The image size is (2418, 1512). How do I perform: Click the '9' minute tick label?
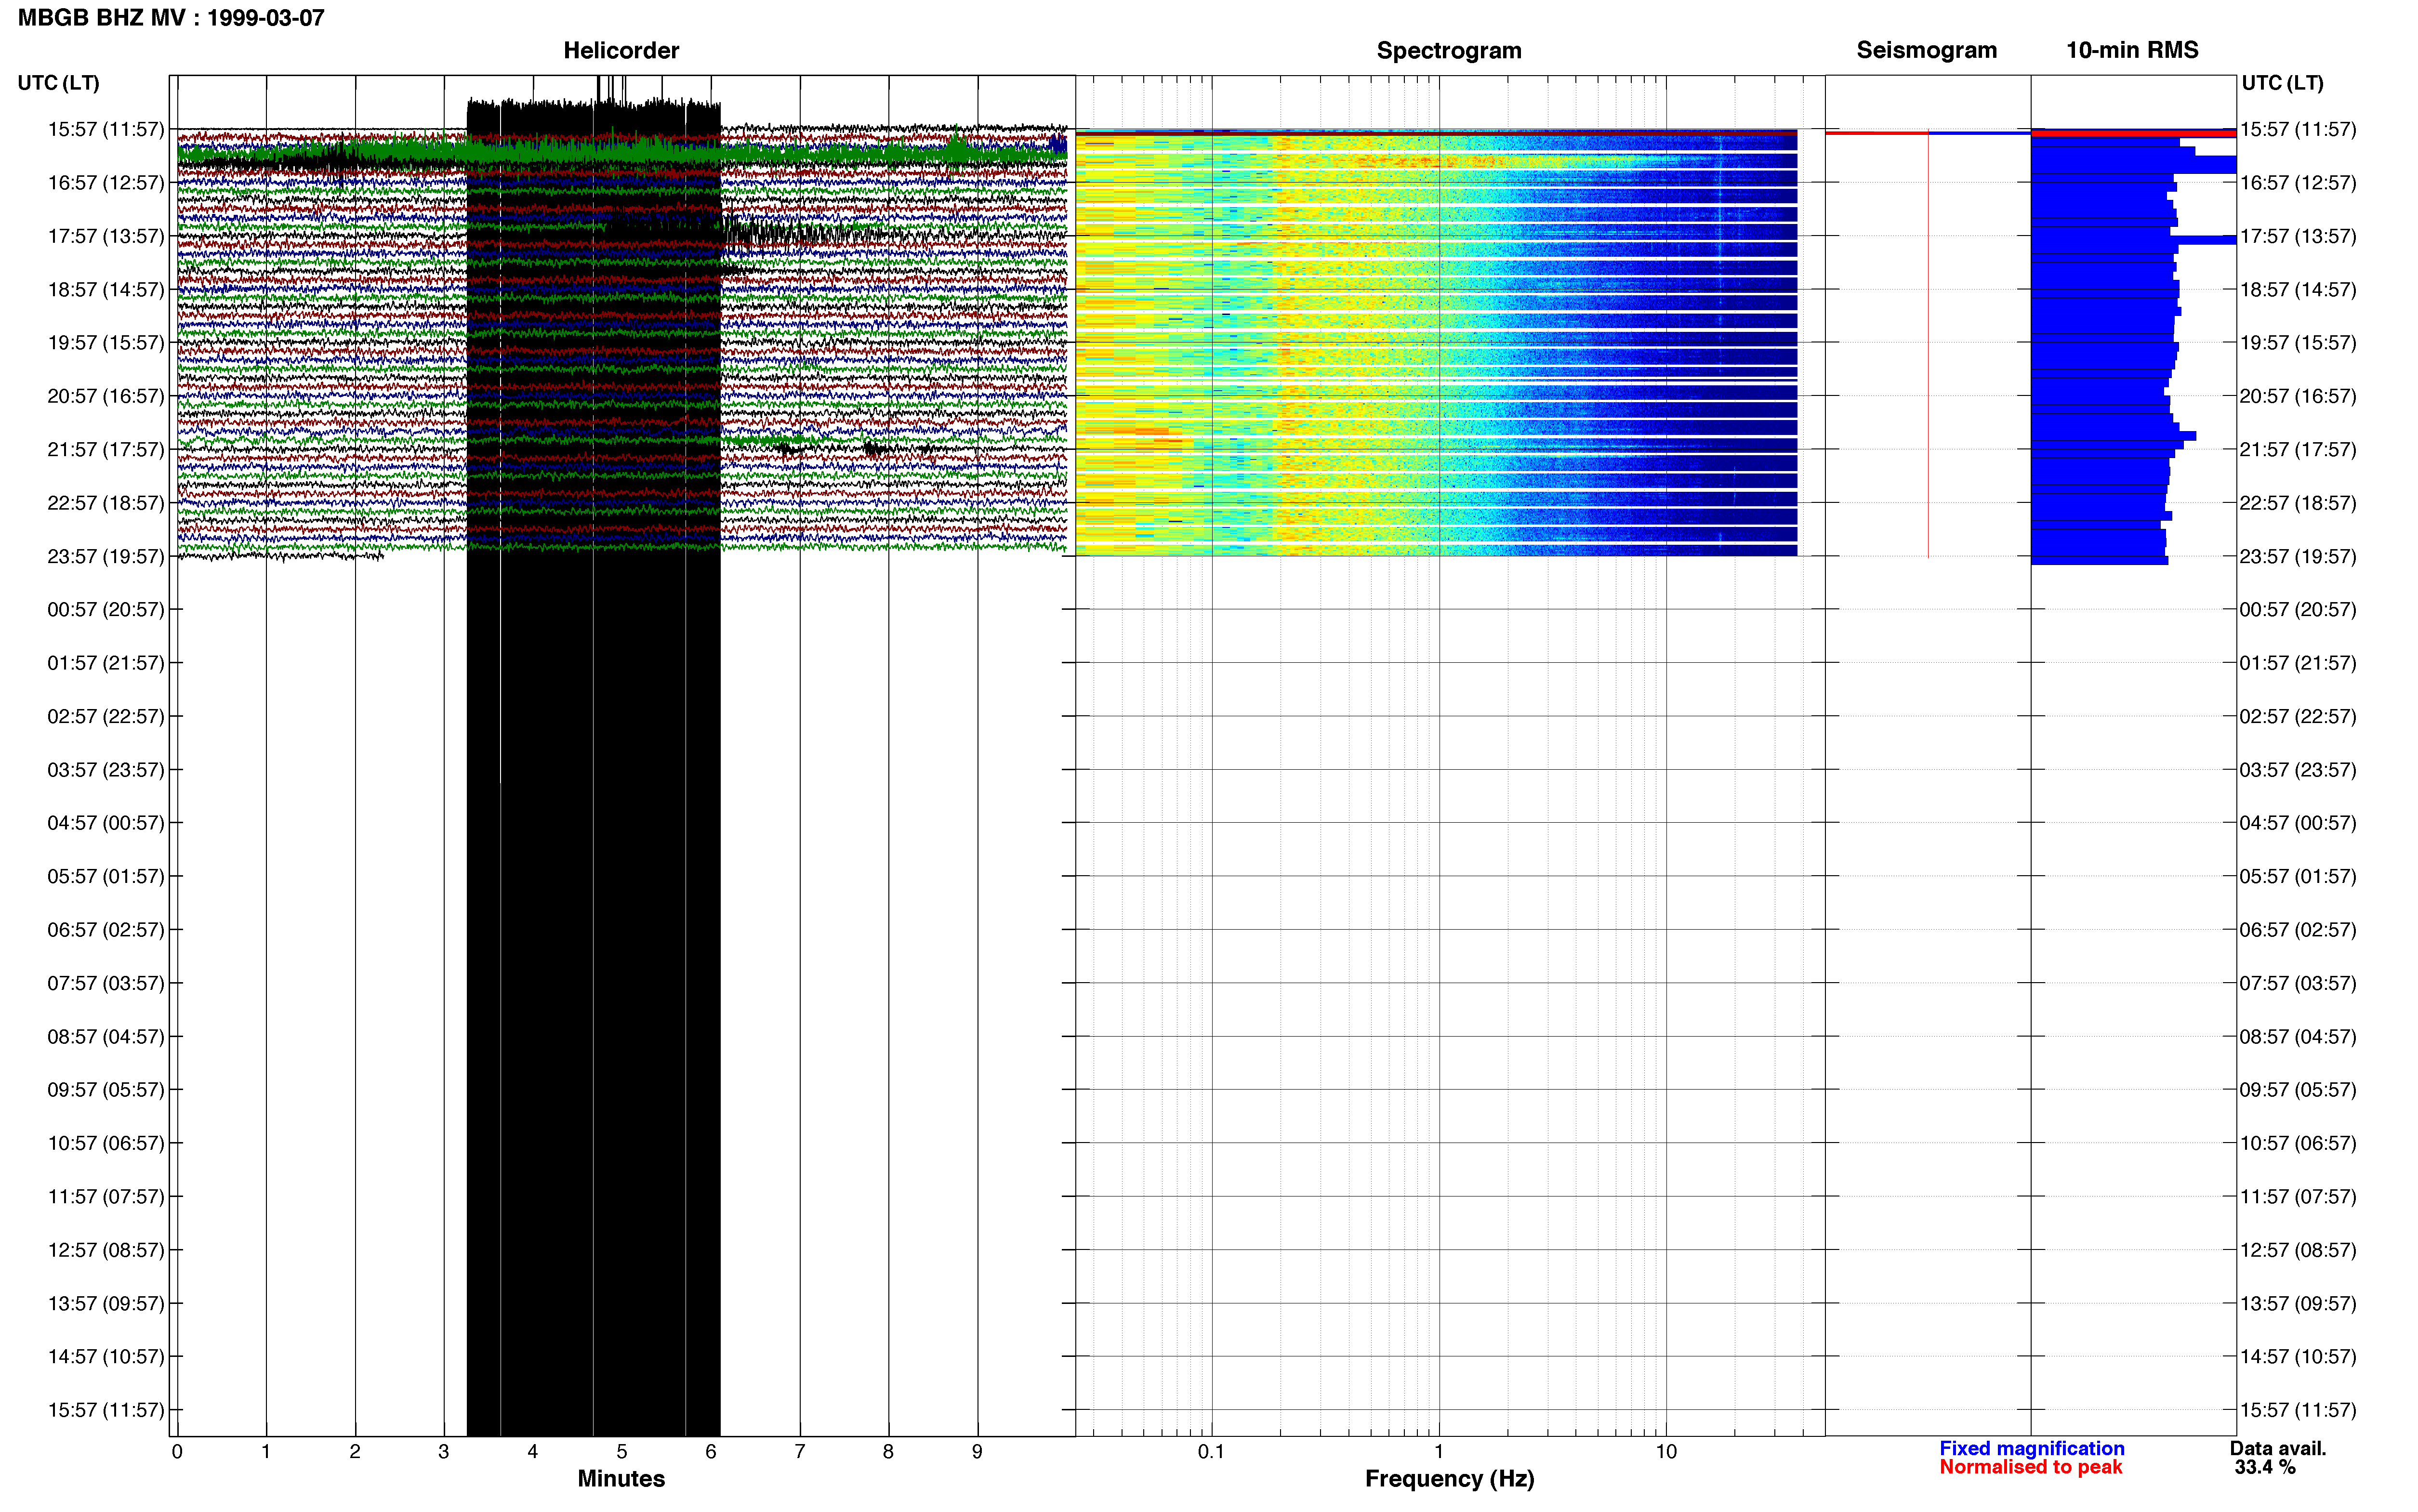pyautogui.click(x=977, y=1451)
